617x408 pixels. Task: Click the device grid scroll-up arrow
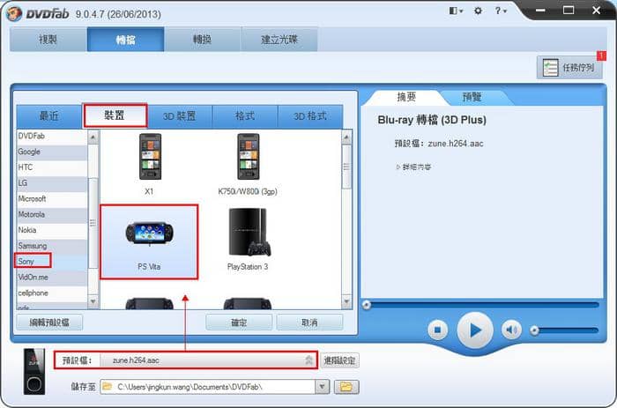point(346,137)
